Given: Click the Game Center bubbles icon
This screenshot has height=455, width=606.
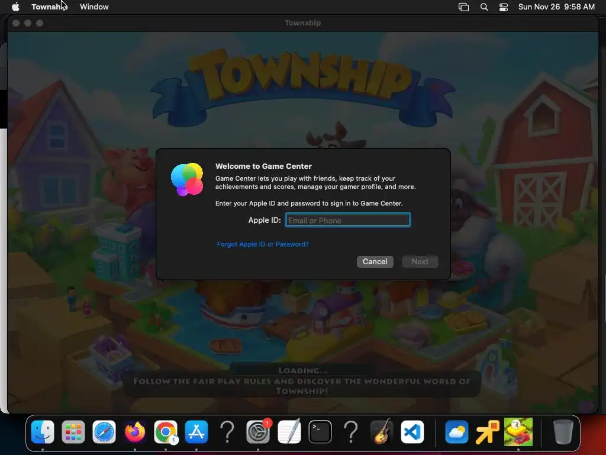Looking at the screenshot, I should [187, 179].
